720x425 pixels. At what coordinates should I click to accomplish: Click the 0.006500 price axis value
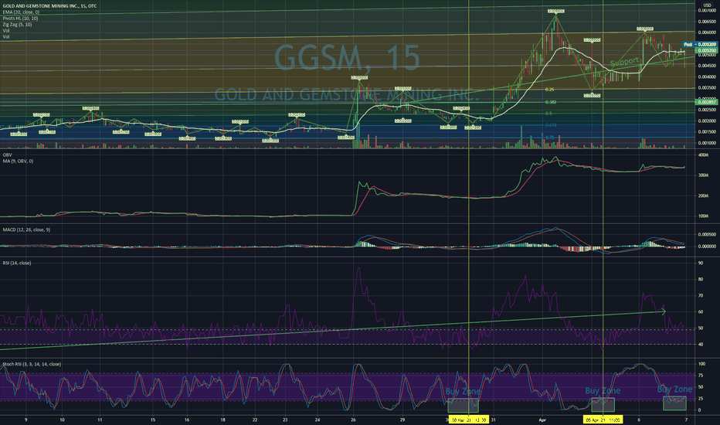(x=707, y=22)
